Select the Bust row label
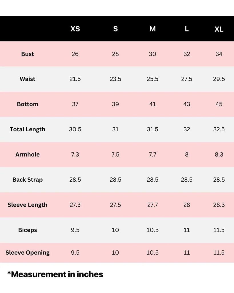The height and width of the screenshot is (293, 234). coord(27,54)
